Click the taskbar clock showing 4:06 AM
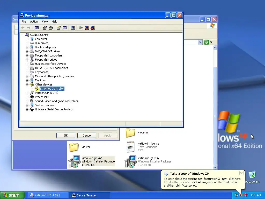This screenshot has width=265, height=199. tap(255, 195)
